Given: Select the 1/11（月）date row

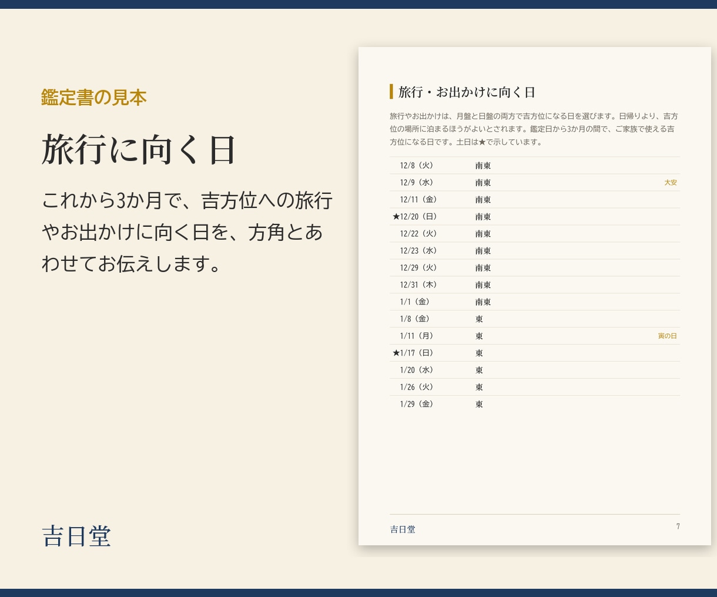Looking at the screenshot, I should tap(535, 336).
